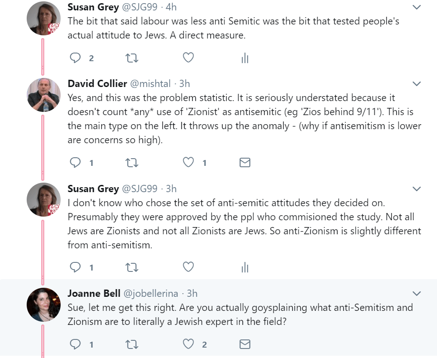437x358 pixels.
Task: Open dropdown arrow on Susan Grey's first tweet
Action: (417, 7)
